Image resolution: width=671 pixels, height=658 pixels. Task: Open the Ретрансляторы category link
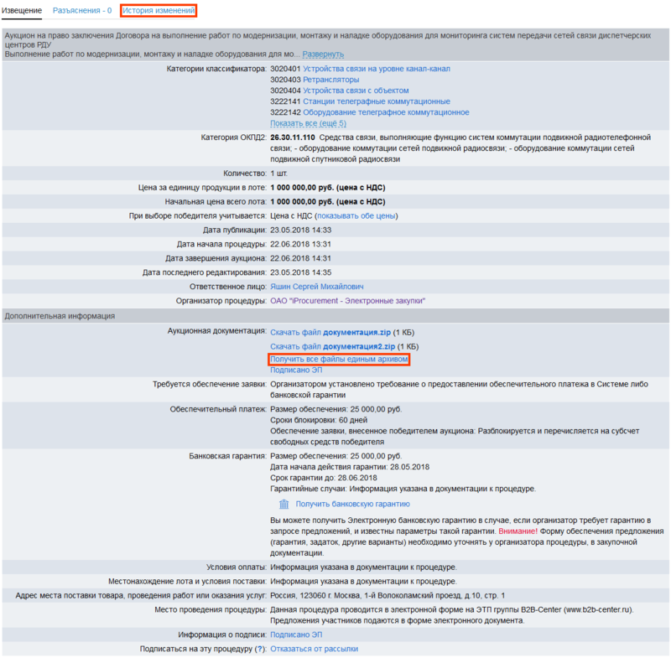pos(330,79)
